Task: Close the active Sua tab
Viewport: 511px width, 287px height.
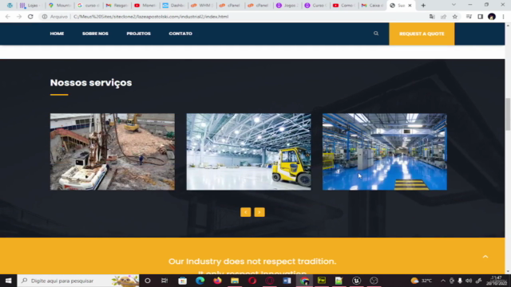Action: pyautogui.click(x=410, y=6)
